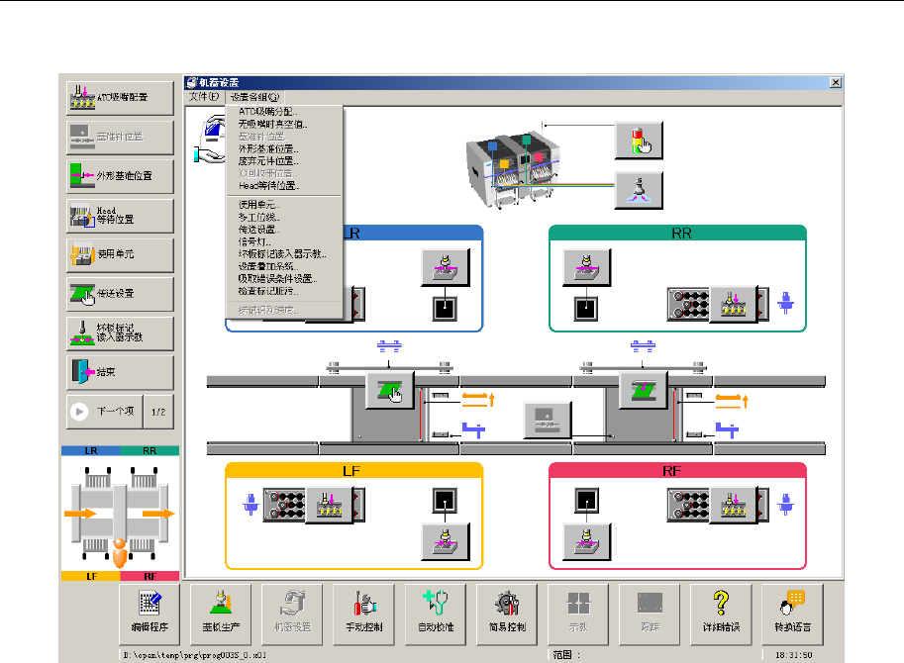
Task: Click blue nozzle symbol beside RF feeder
Action: [x=786, y=505]
